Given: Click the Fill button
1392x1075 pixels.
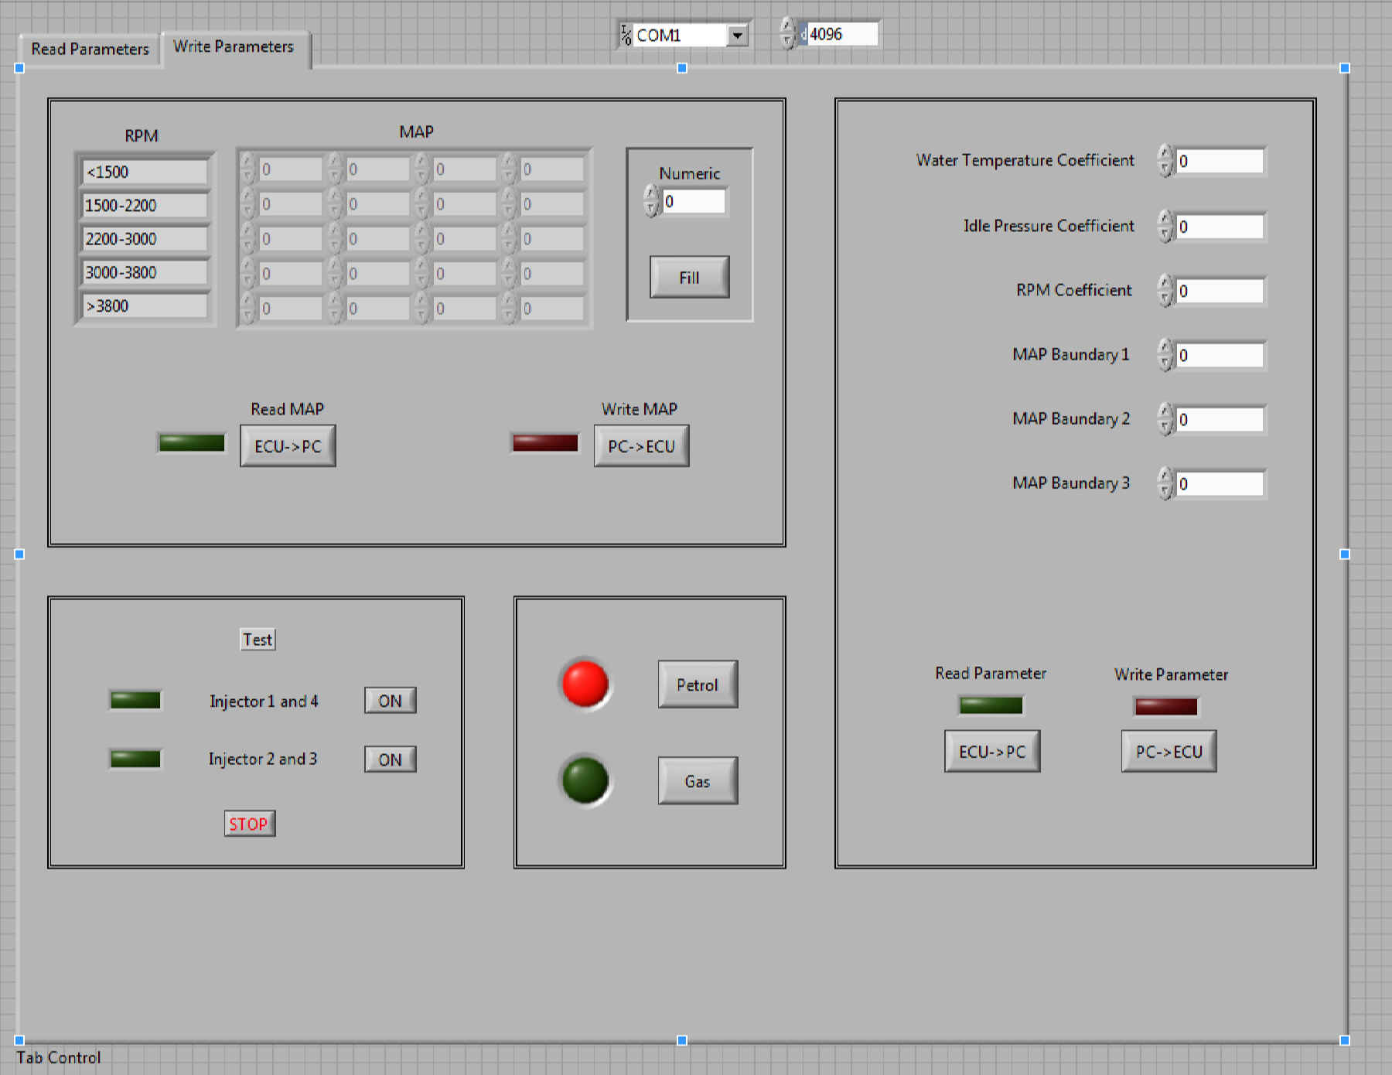Looking at the screenshot, I should pyautogui.click(x=689, y=278).
